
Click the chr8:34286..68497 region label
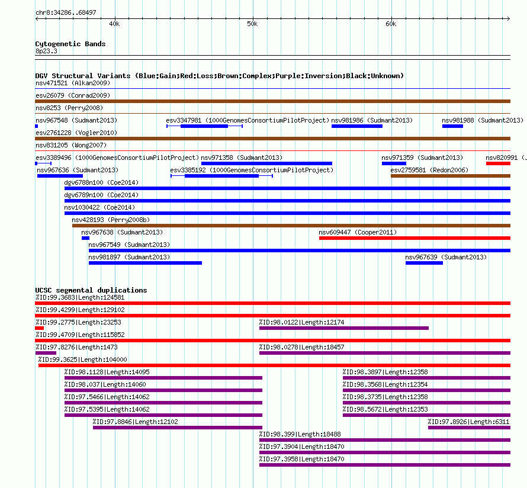point(66,12)
